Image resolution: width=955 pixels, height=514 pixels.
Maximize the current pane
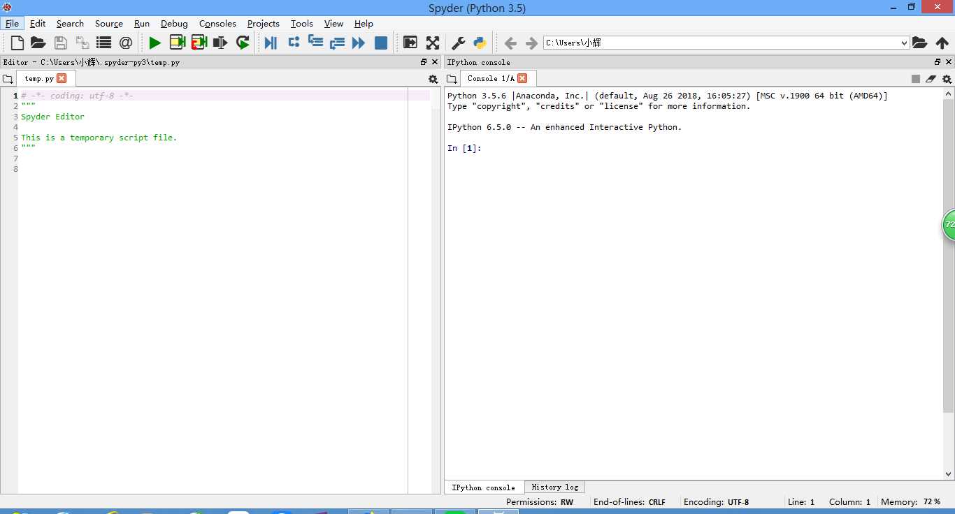click(410, 43)
